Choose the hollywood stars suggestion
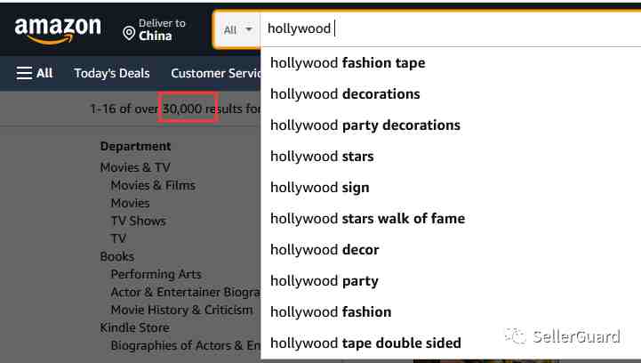 [451, 157]
